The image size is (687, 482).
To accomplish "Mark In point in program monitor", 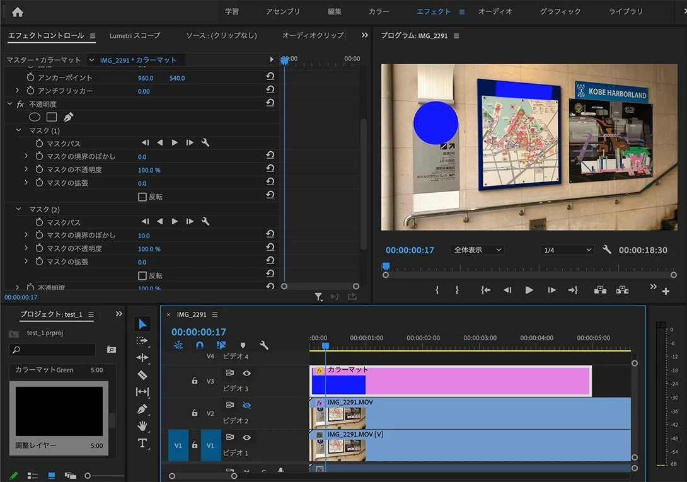I will coord(437,290).
